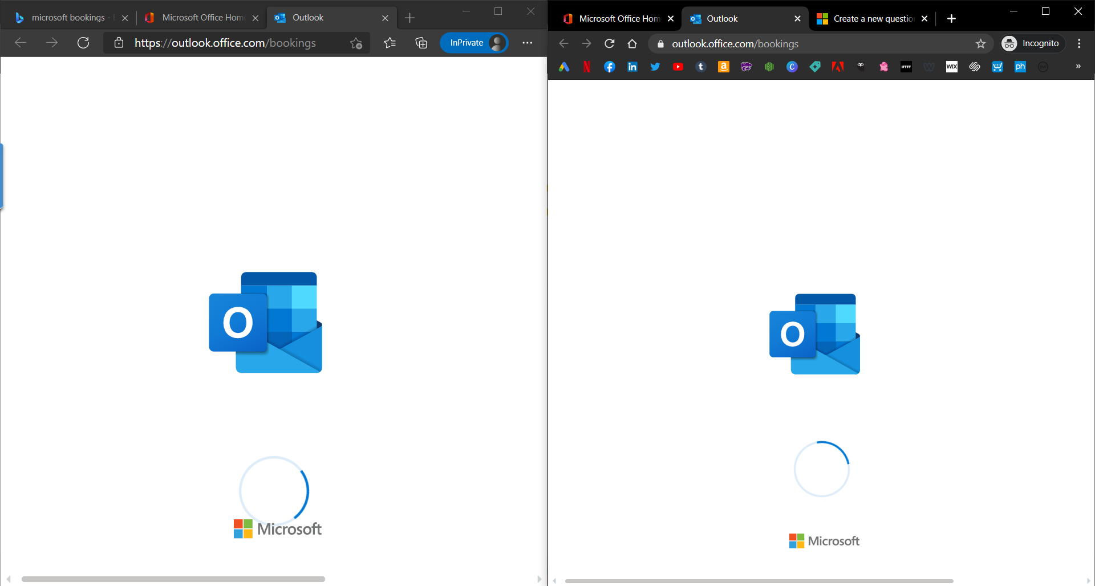Open the blue ph bookmark

[1020, 67]
